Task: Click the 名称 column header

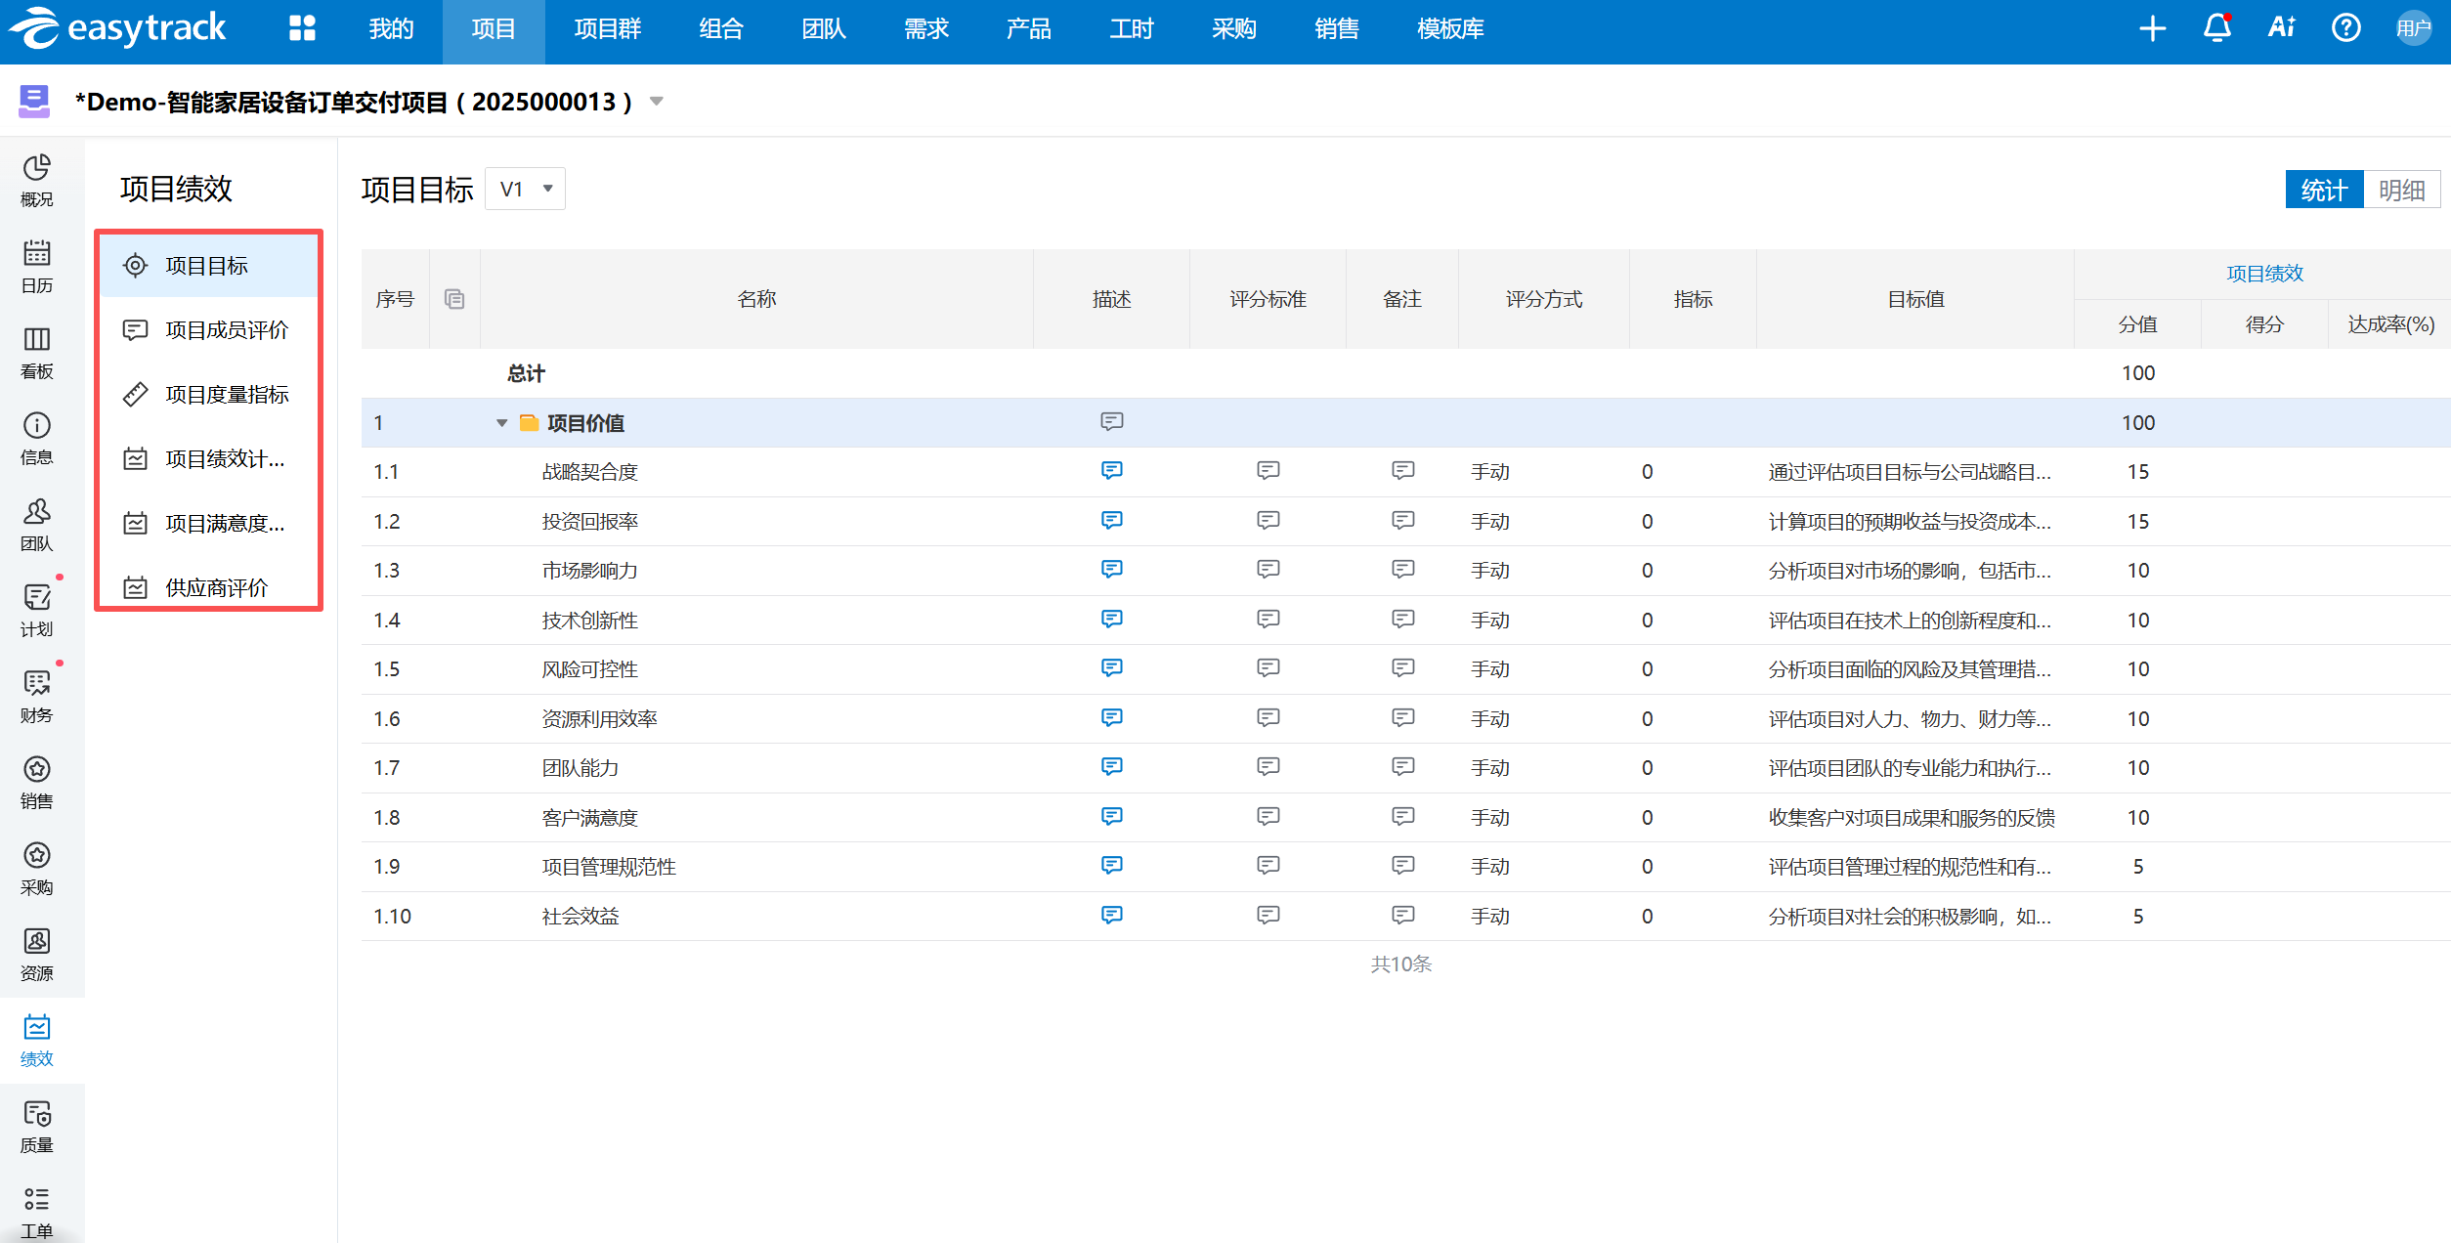Action: tap(756, 299)
